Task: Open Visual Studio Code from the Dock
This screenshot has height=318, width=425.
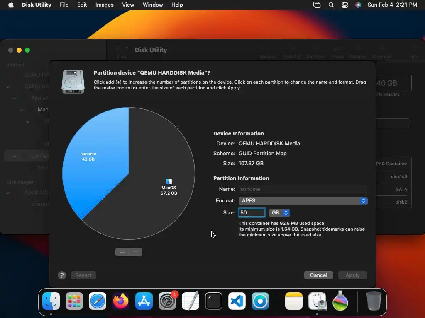Action: pyautogui.click(x=237, y=301)
